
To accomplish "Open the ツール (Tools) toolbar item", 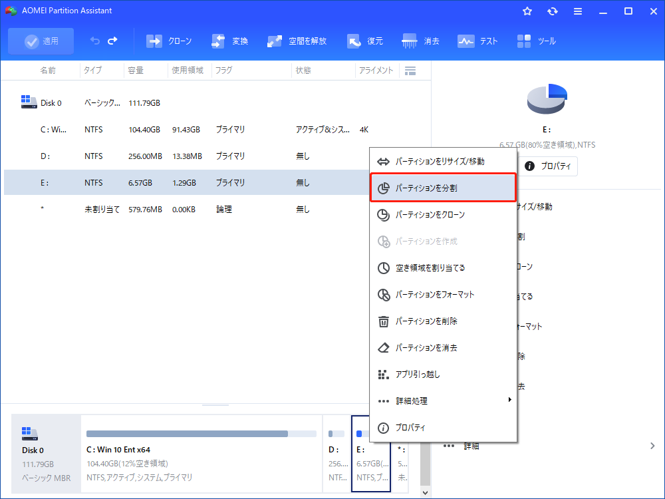I will [x=536, y=41].
